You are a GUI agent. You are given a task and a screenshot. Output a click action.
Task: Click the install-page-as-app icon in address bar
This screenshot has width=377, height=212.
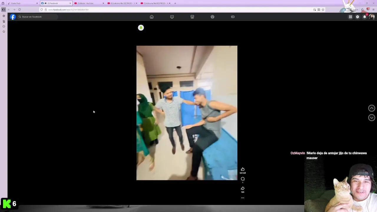(319, 9)
